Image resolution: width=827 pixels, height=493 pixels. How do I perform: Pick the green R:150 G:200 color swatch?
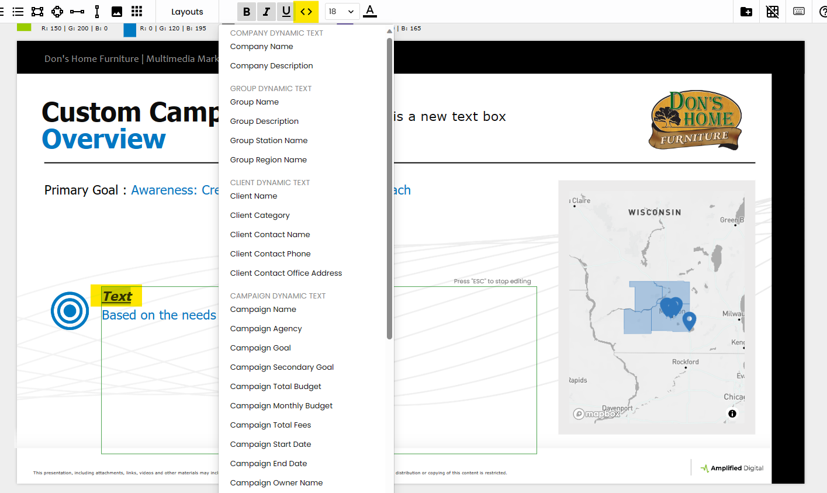pos(24,27)
